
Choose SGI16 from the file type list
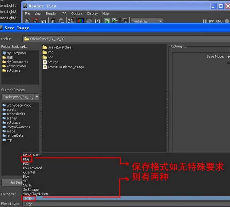28,185
